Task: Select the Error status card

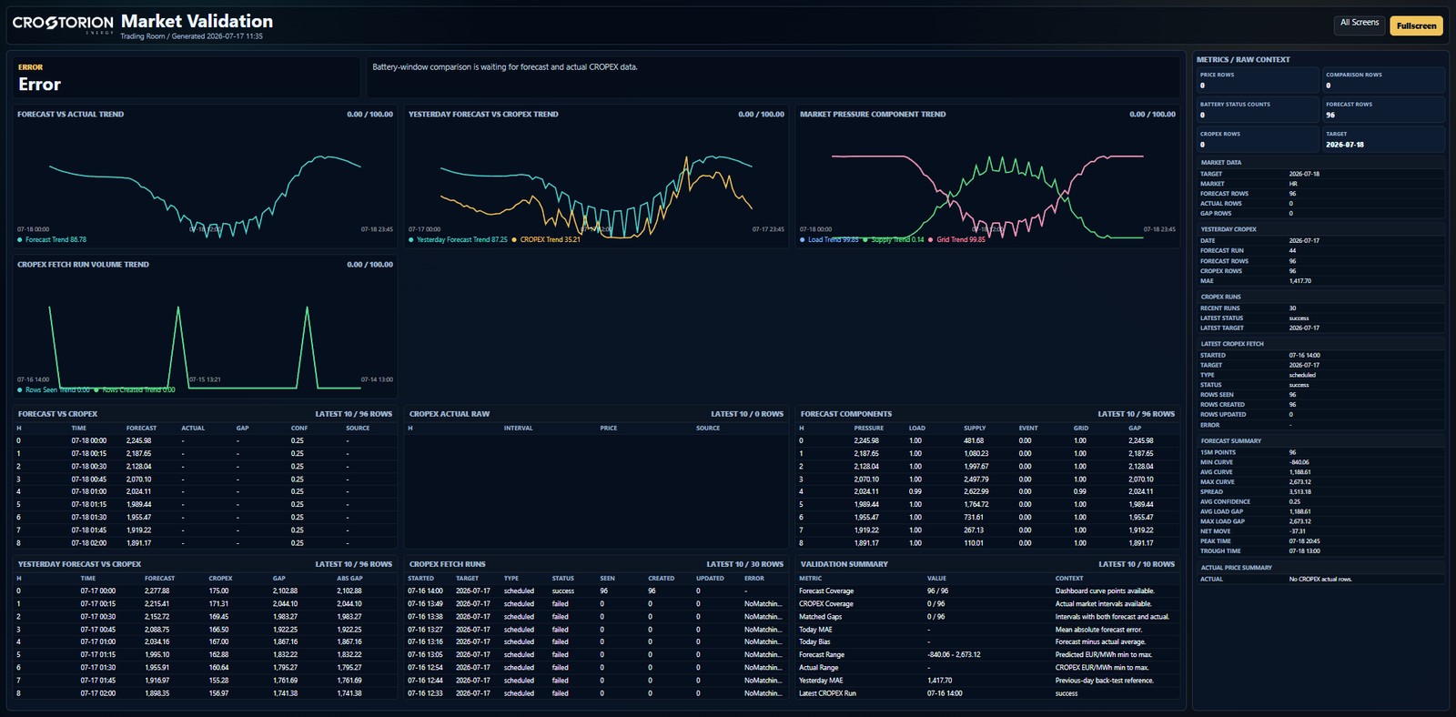Action: pyautogui.click(x=187, y=78)
